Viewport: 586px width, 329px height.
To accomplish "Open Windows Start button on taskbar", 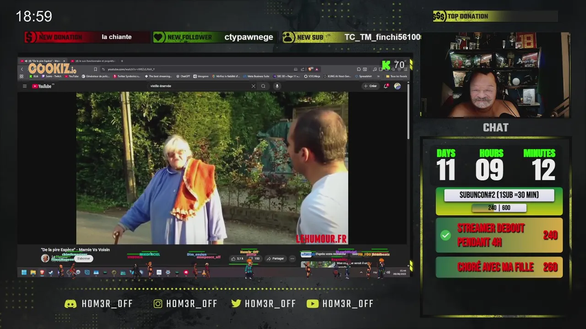I will tap(24, 272).
